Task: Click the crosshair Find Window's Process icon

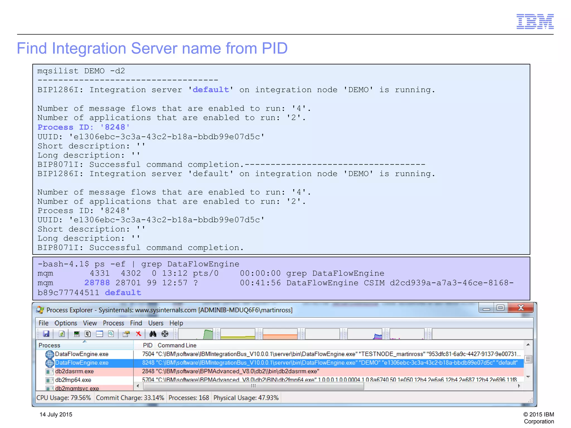Action: point(165,334)
